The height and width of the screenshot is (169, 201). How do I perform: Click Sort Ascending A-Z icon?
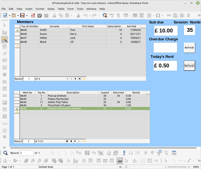tap(124, 153)
